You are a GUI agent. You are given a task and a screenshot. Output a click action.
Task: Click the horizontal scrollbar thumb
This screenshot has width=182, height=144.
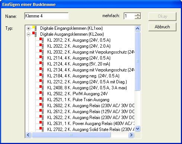71,135
